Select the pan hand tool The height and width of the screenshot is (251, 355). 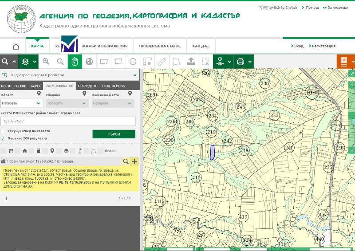75,62
